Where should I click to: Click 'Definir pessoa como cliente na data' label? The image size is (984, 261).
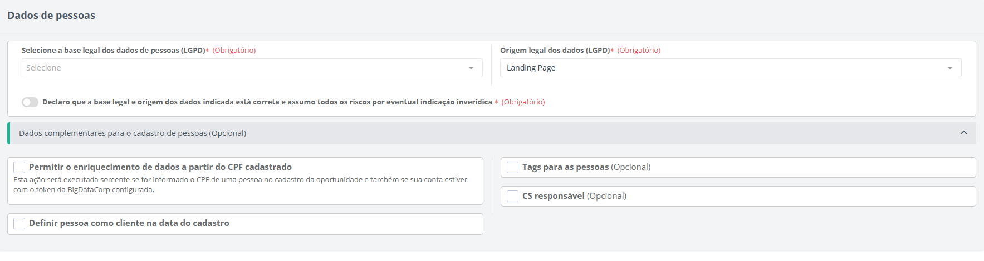129,223
